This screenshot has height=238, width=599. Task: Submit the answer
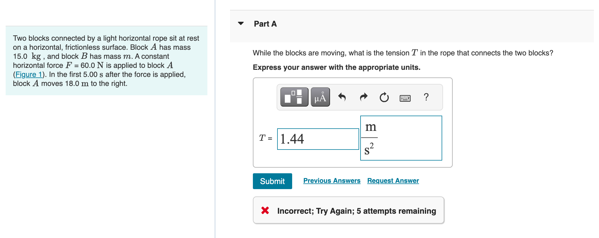(272, 181)
